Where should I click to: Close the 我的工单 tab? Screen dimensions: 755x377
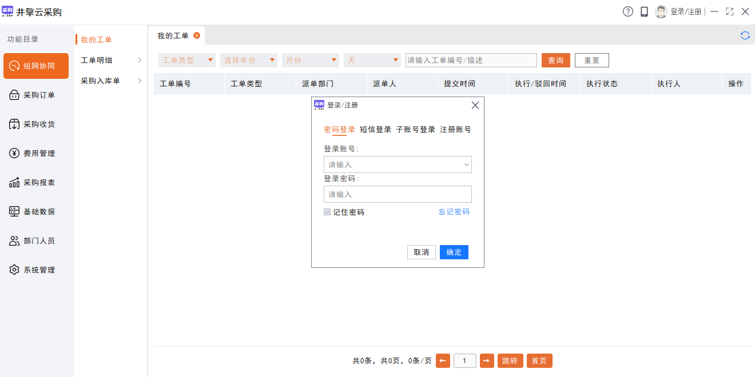(x=197, y=35)
